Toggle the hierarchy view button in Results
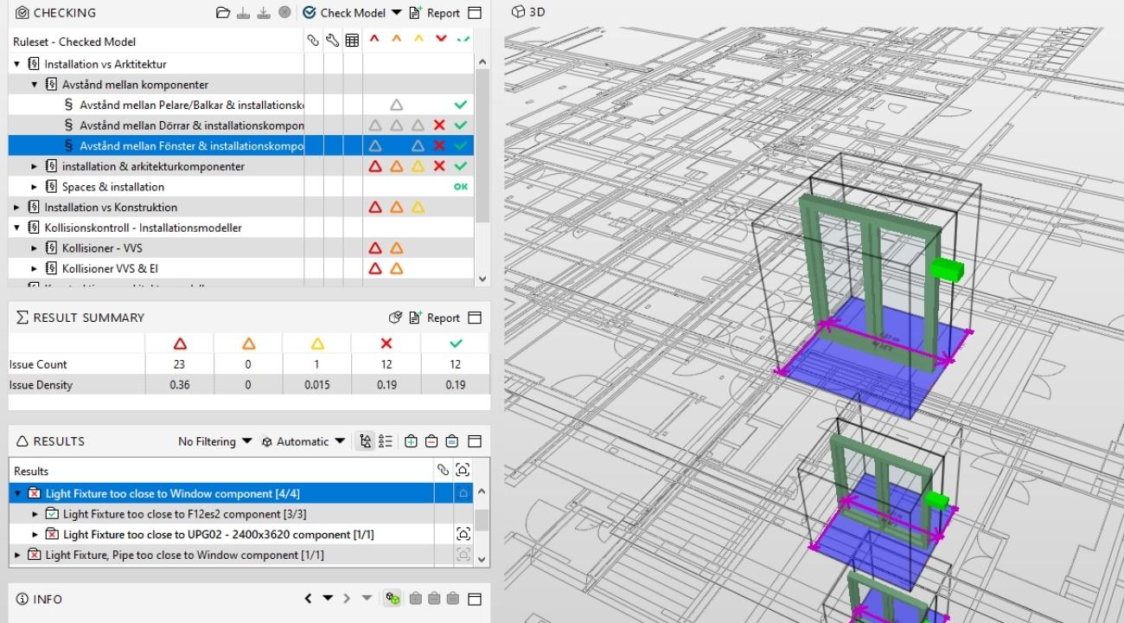Viewport: 1124px width, 623px height. tap(366, 441)
